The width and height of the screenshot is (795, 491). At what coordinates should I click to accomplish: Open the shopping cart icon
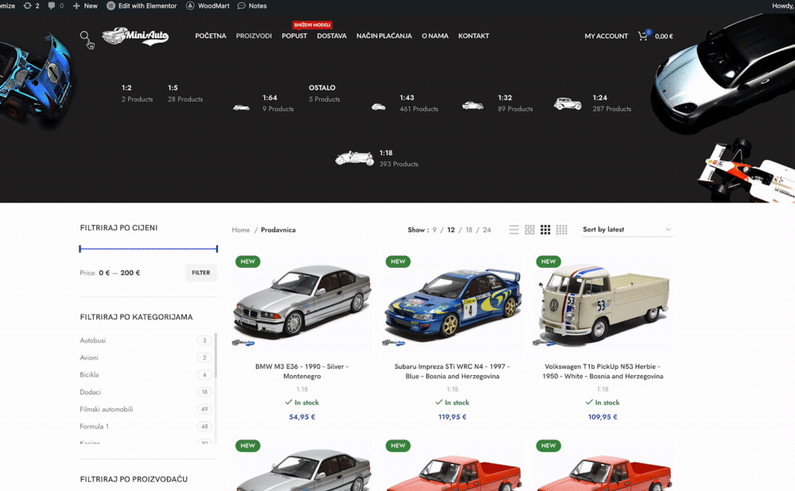click(643, 36)
